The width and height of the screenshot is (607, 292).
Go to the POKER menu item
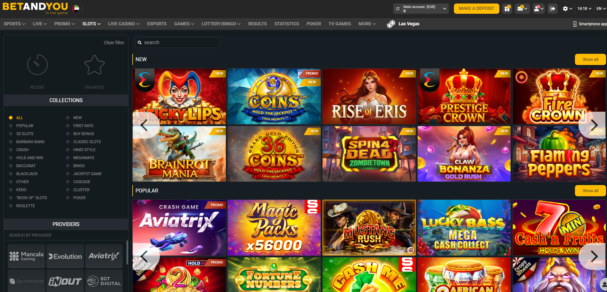point(314,24)
